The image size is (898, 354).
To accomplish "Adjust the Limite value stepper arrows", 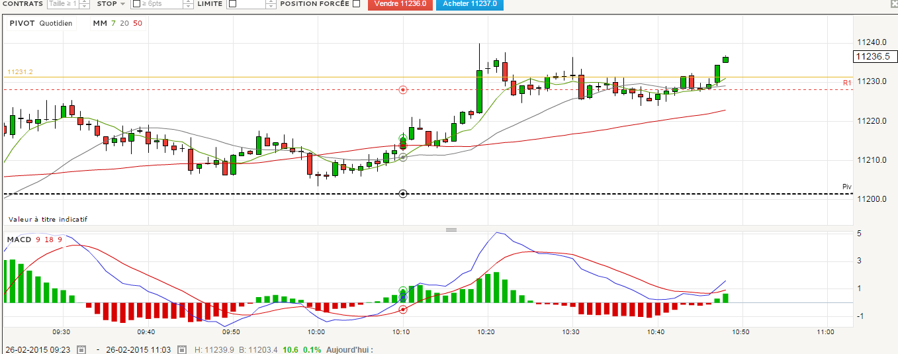I will click(x=271, y=4).
